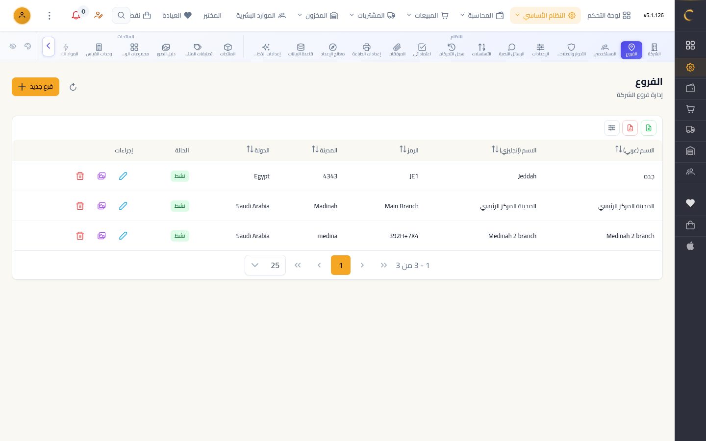706x441 pixels.
Task: Open الموارد البشرية (HR) menu item
Action: pyautogui.click(x=261, y=16)
